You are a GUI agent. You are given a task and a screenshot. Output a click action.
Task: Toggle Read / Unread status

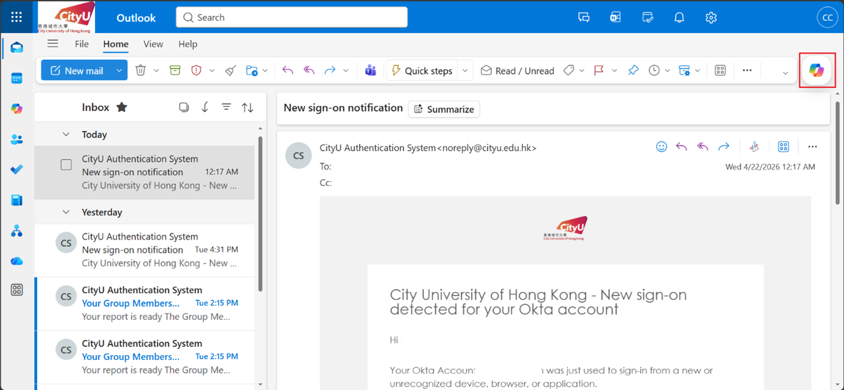click(517, 71)
